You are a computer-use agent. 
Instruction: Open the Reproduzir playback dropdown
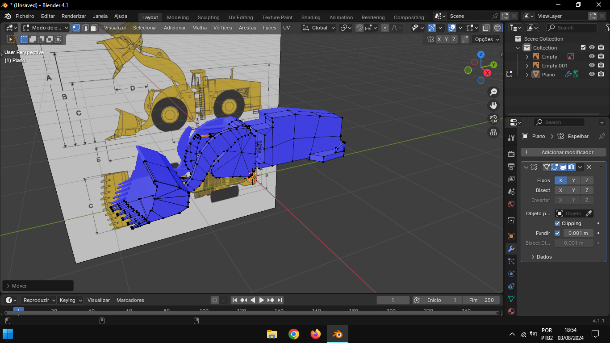(x=38, y=300)
